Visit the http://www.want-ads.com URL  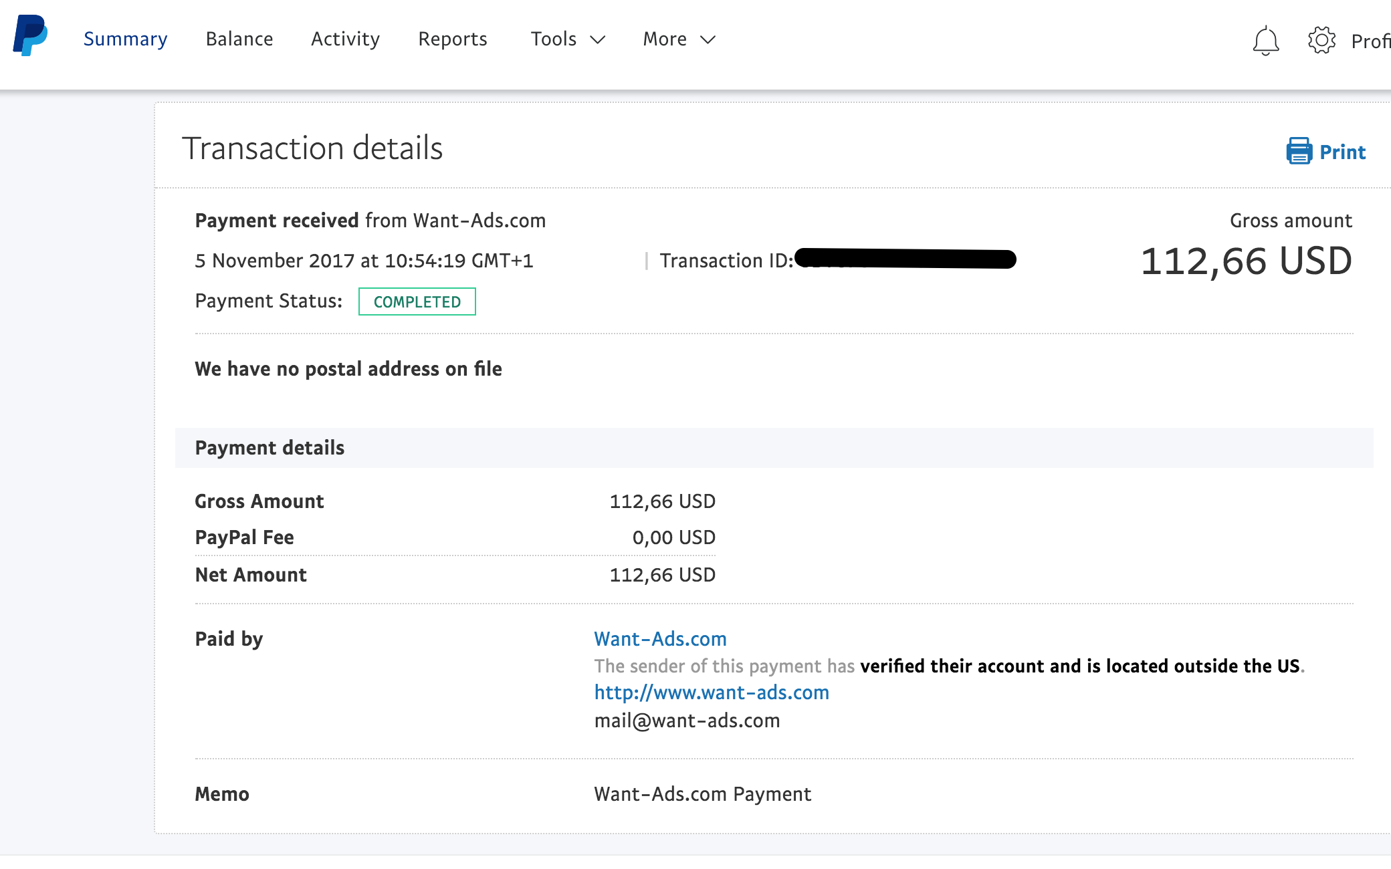pyautogui.click(x=712, y=693)
